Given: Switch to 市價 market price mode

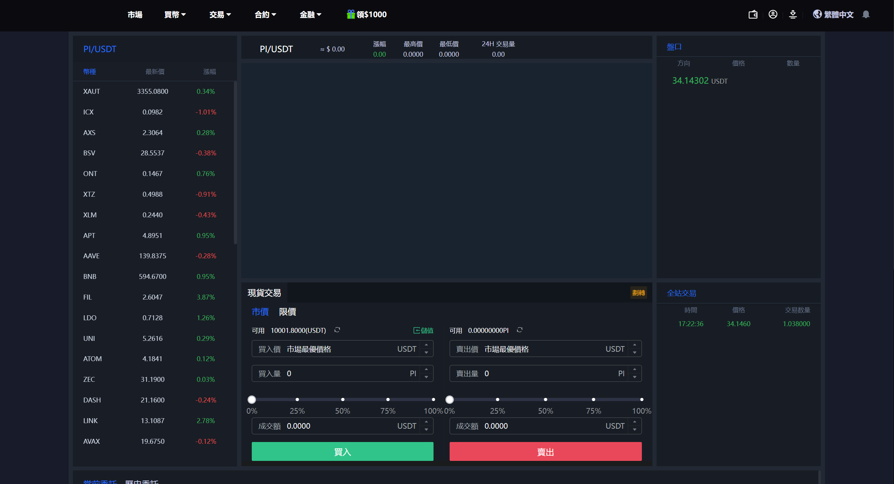Looking at the screenshot, I should coord(260,311).
